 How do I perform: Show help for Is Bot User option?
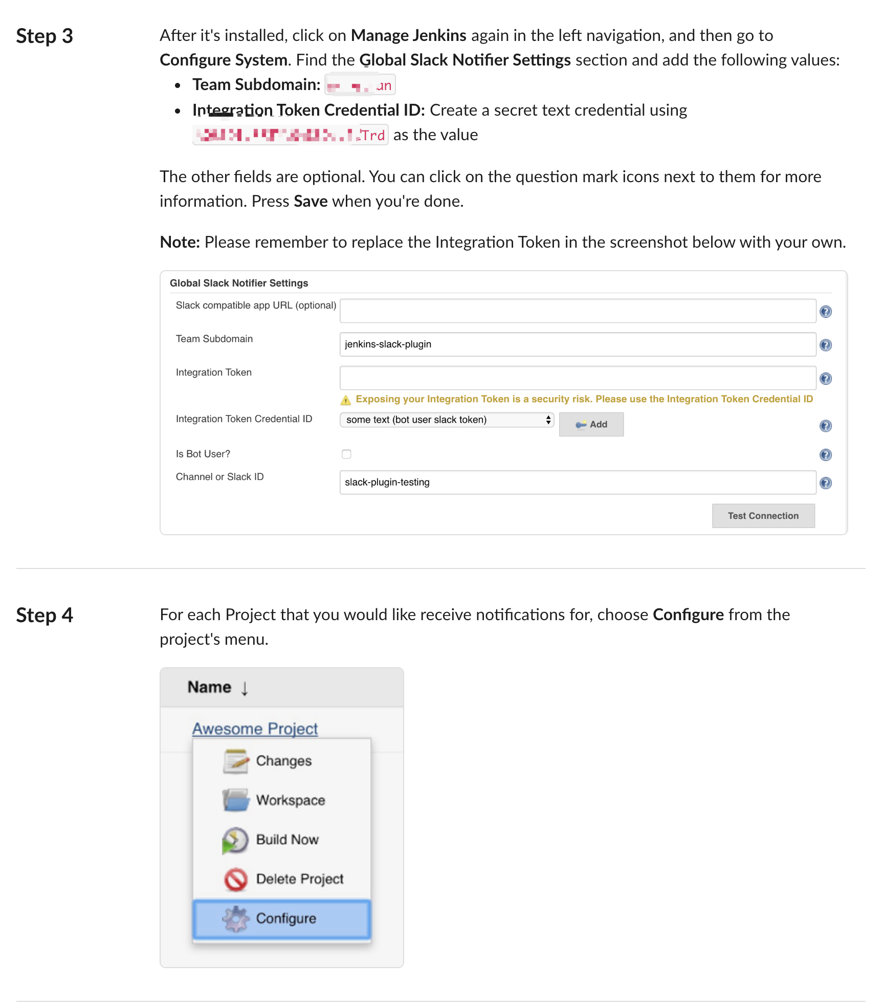(825, 455)
